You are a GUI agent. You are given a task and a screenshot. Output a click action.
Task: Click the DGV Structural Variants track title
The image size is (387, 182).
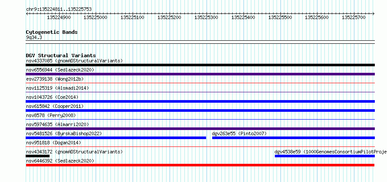(61, 55)
